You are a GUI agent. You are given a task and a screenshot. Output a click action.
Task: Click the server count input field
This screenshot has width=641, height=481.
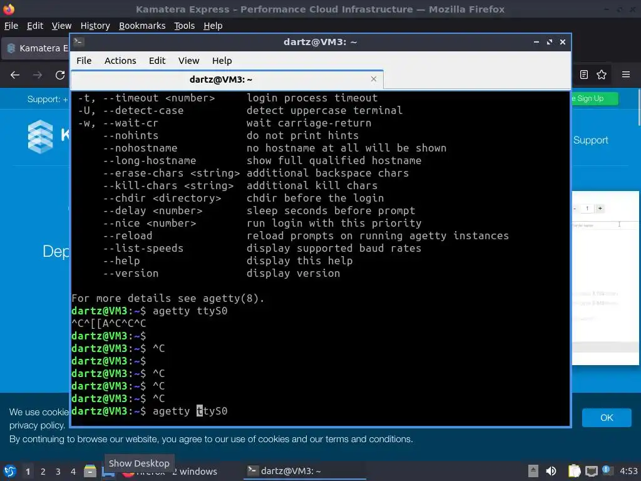tap(587, 208)
